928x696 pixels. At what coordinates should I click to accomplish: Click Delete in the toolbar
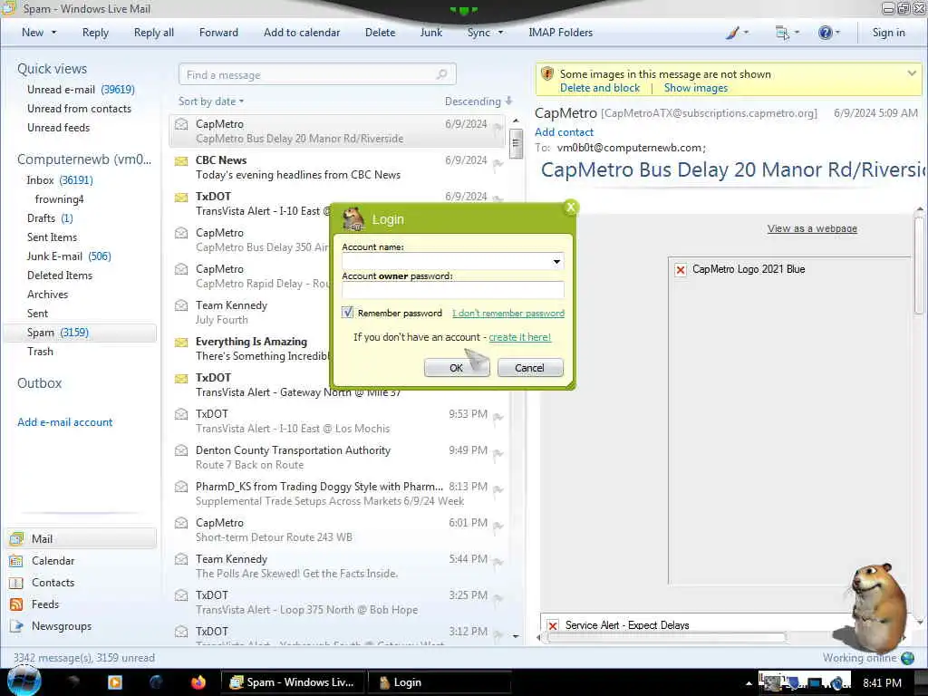coord(380,33)
